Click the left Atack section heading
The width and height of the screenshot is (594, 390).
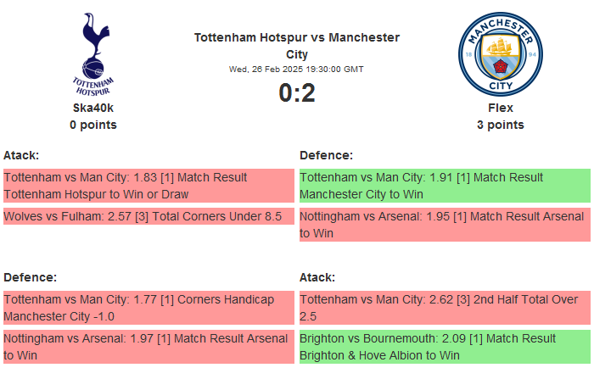click(x=21, y=155)
